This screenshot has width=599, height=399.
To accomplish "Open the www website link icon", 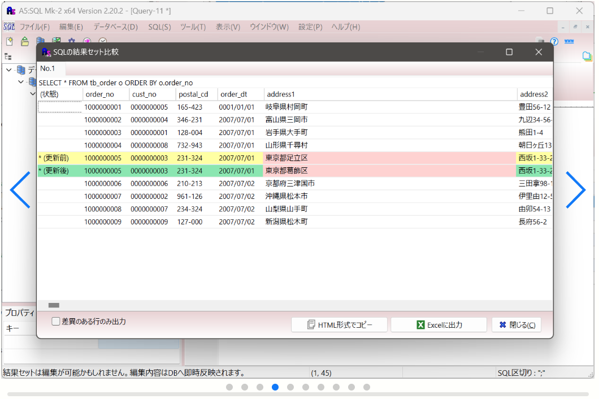I will (570, 41).
